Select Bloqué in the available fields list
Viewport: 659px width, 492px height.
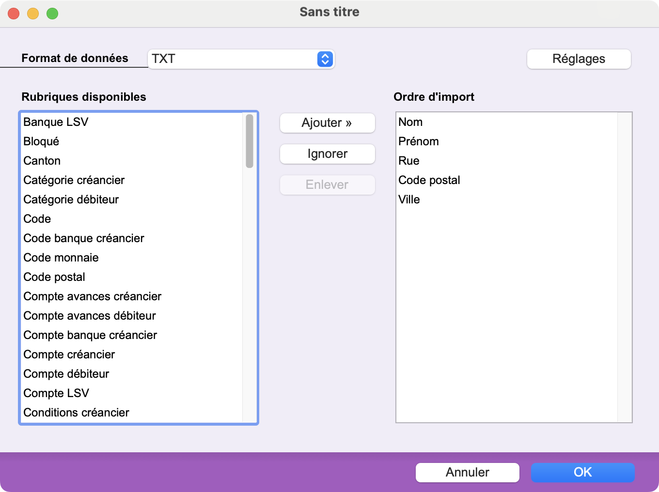132,141
